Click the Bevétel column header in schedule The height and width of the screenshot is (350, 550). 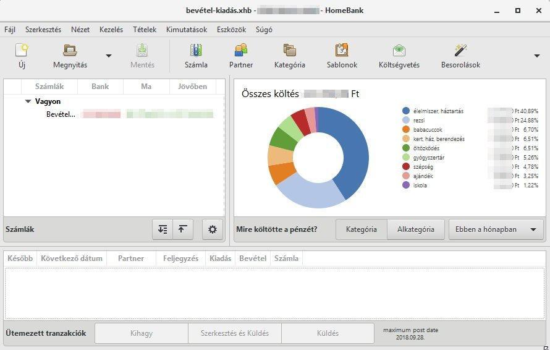253,258
